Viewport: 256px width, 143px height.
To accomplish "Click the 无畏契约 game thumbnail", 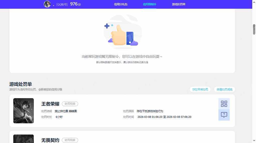I will (24, 139).
